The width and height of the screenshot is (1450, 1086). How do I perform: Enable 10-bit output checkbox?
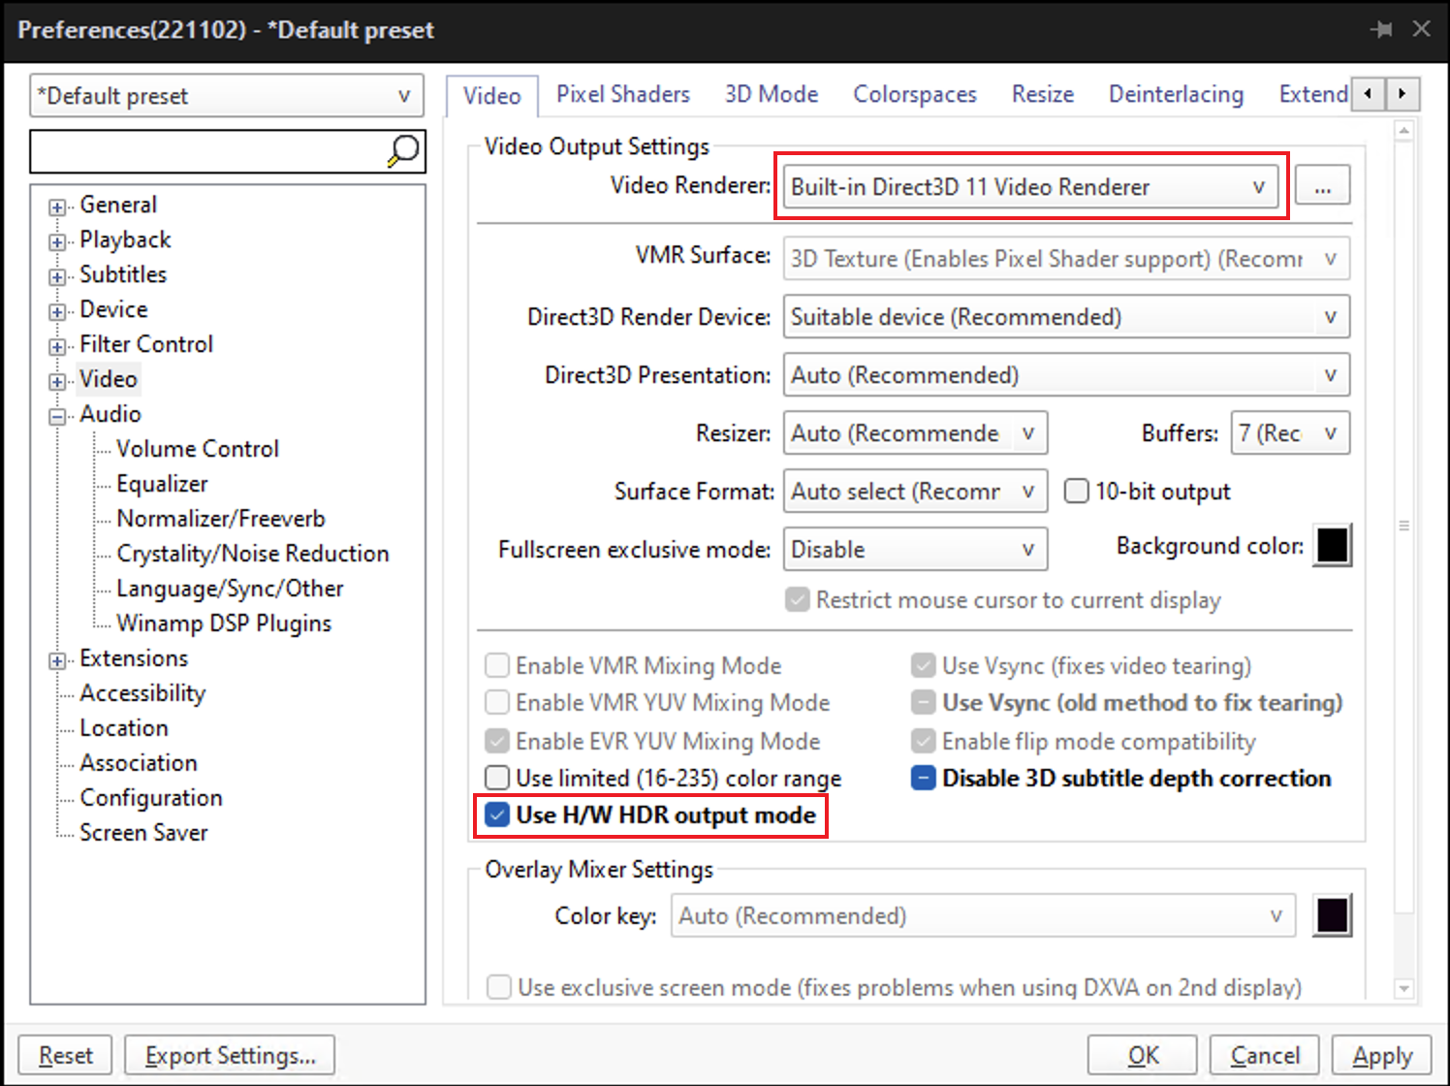[x=1076, y=492]
